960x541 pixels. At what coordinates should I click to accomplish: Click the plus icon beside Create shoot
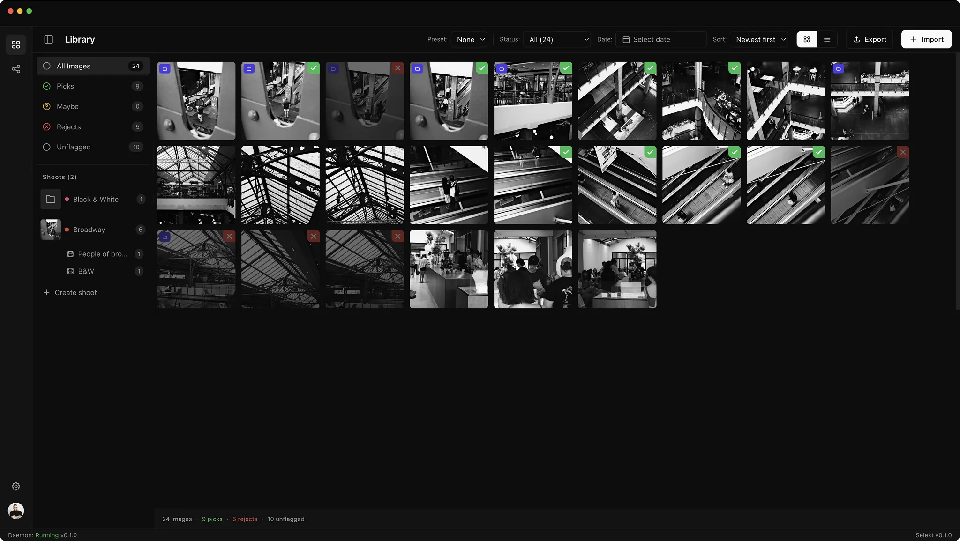tap(46, 292)
